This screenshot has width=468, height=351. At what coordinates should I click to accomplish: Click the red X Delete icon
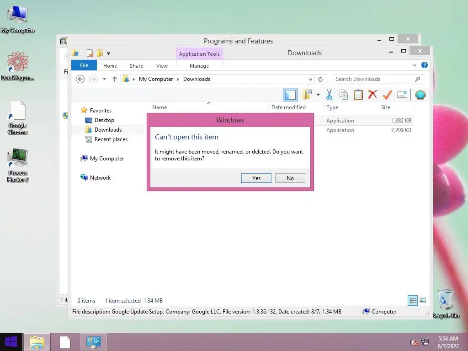coord(372,95)
